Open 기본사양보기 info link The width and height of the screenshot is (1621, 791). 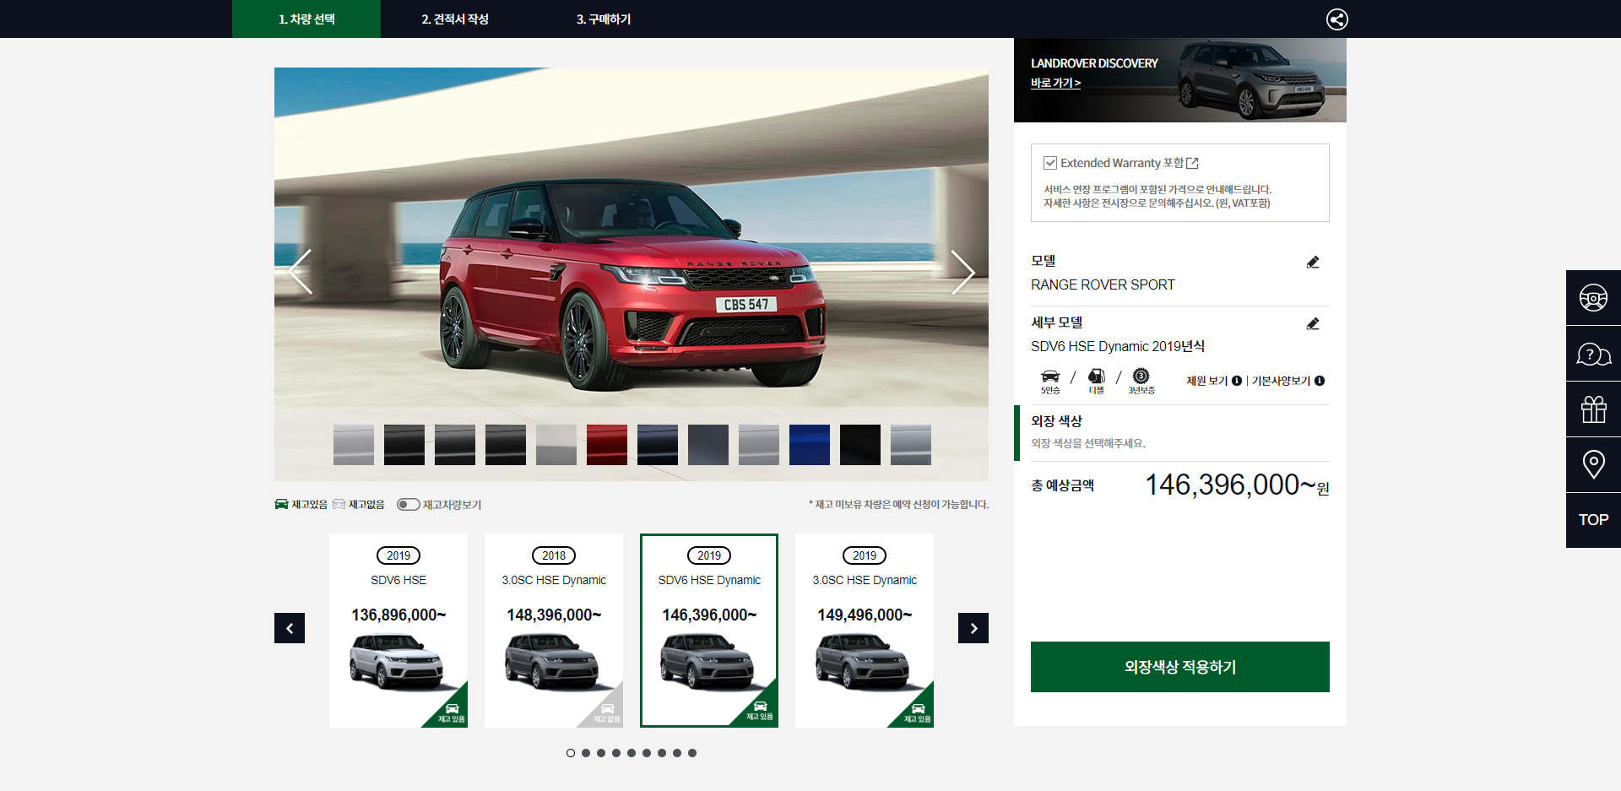tap(1288, 381)
